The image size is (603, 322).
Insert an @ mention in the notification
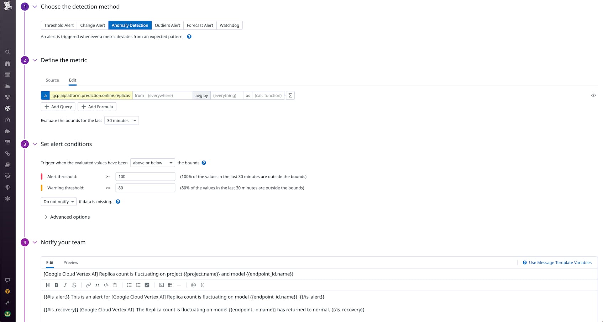click(x=193, y=285)
